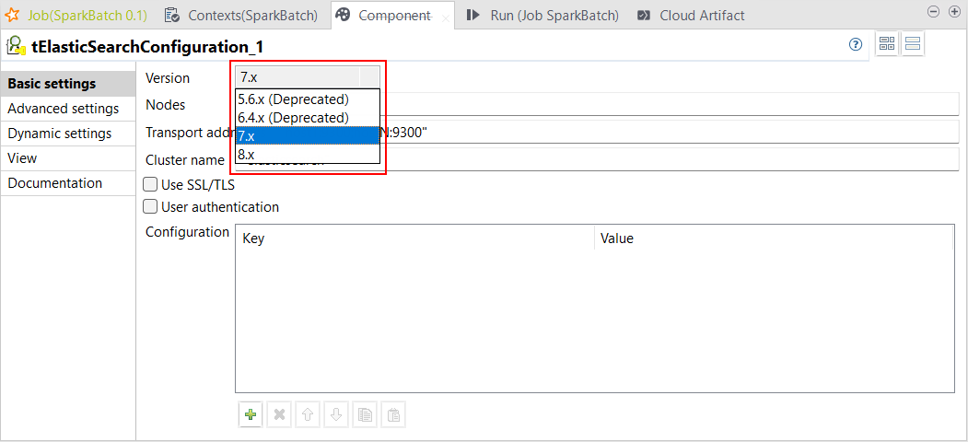Choose 5.6.x (Deprecated) from version list
This screenshot has width=968, height=442.
click(308, 99)
